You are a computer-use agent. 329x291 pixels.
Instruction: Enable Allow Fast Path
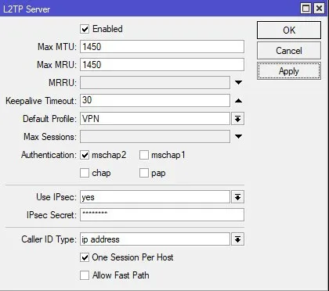pyautogui.click(x=85, y=275)
